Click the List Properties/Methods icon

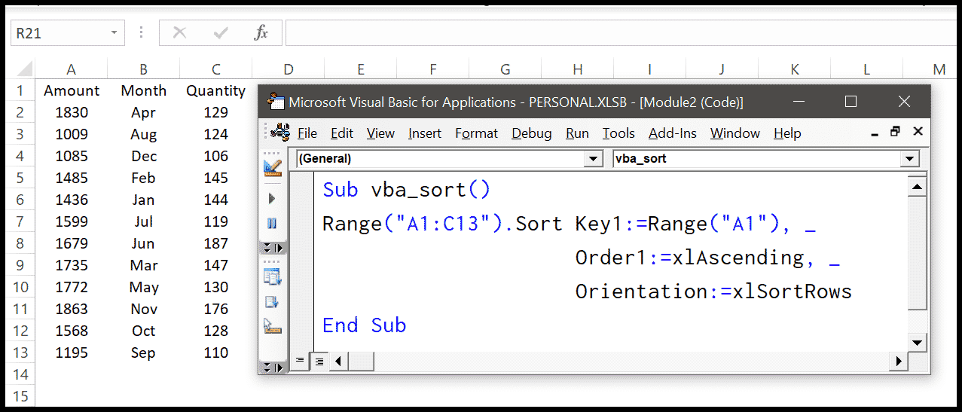pos(272,276)
